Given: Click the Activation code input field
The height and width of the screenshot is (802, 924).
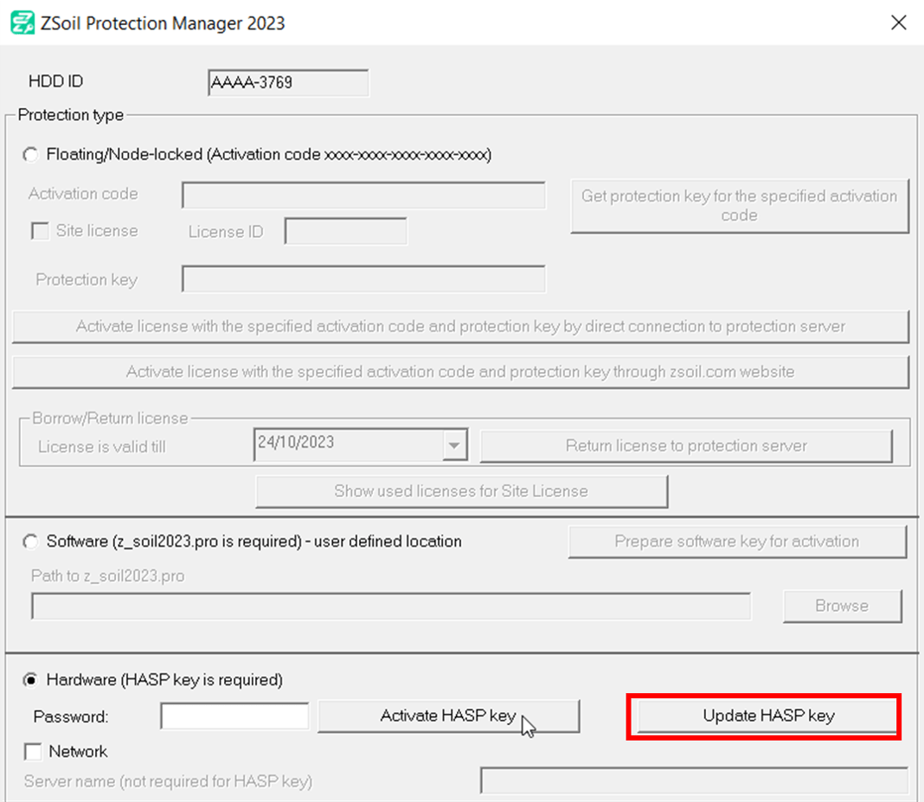Looking at the screenshot, I should (363, 195).
